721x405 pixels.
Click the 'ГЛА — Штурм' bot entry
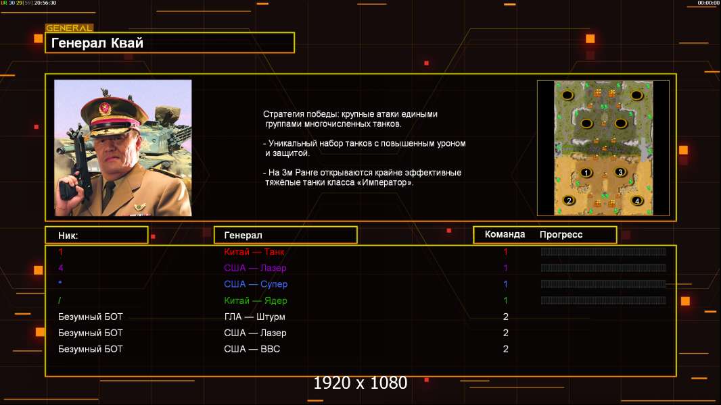click(x=254, y=317)
